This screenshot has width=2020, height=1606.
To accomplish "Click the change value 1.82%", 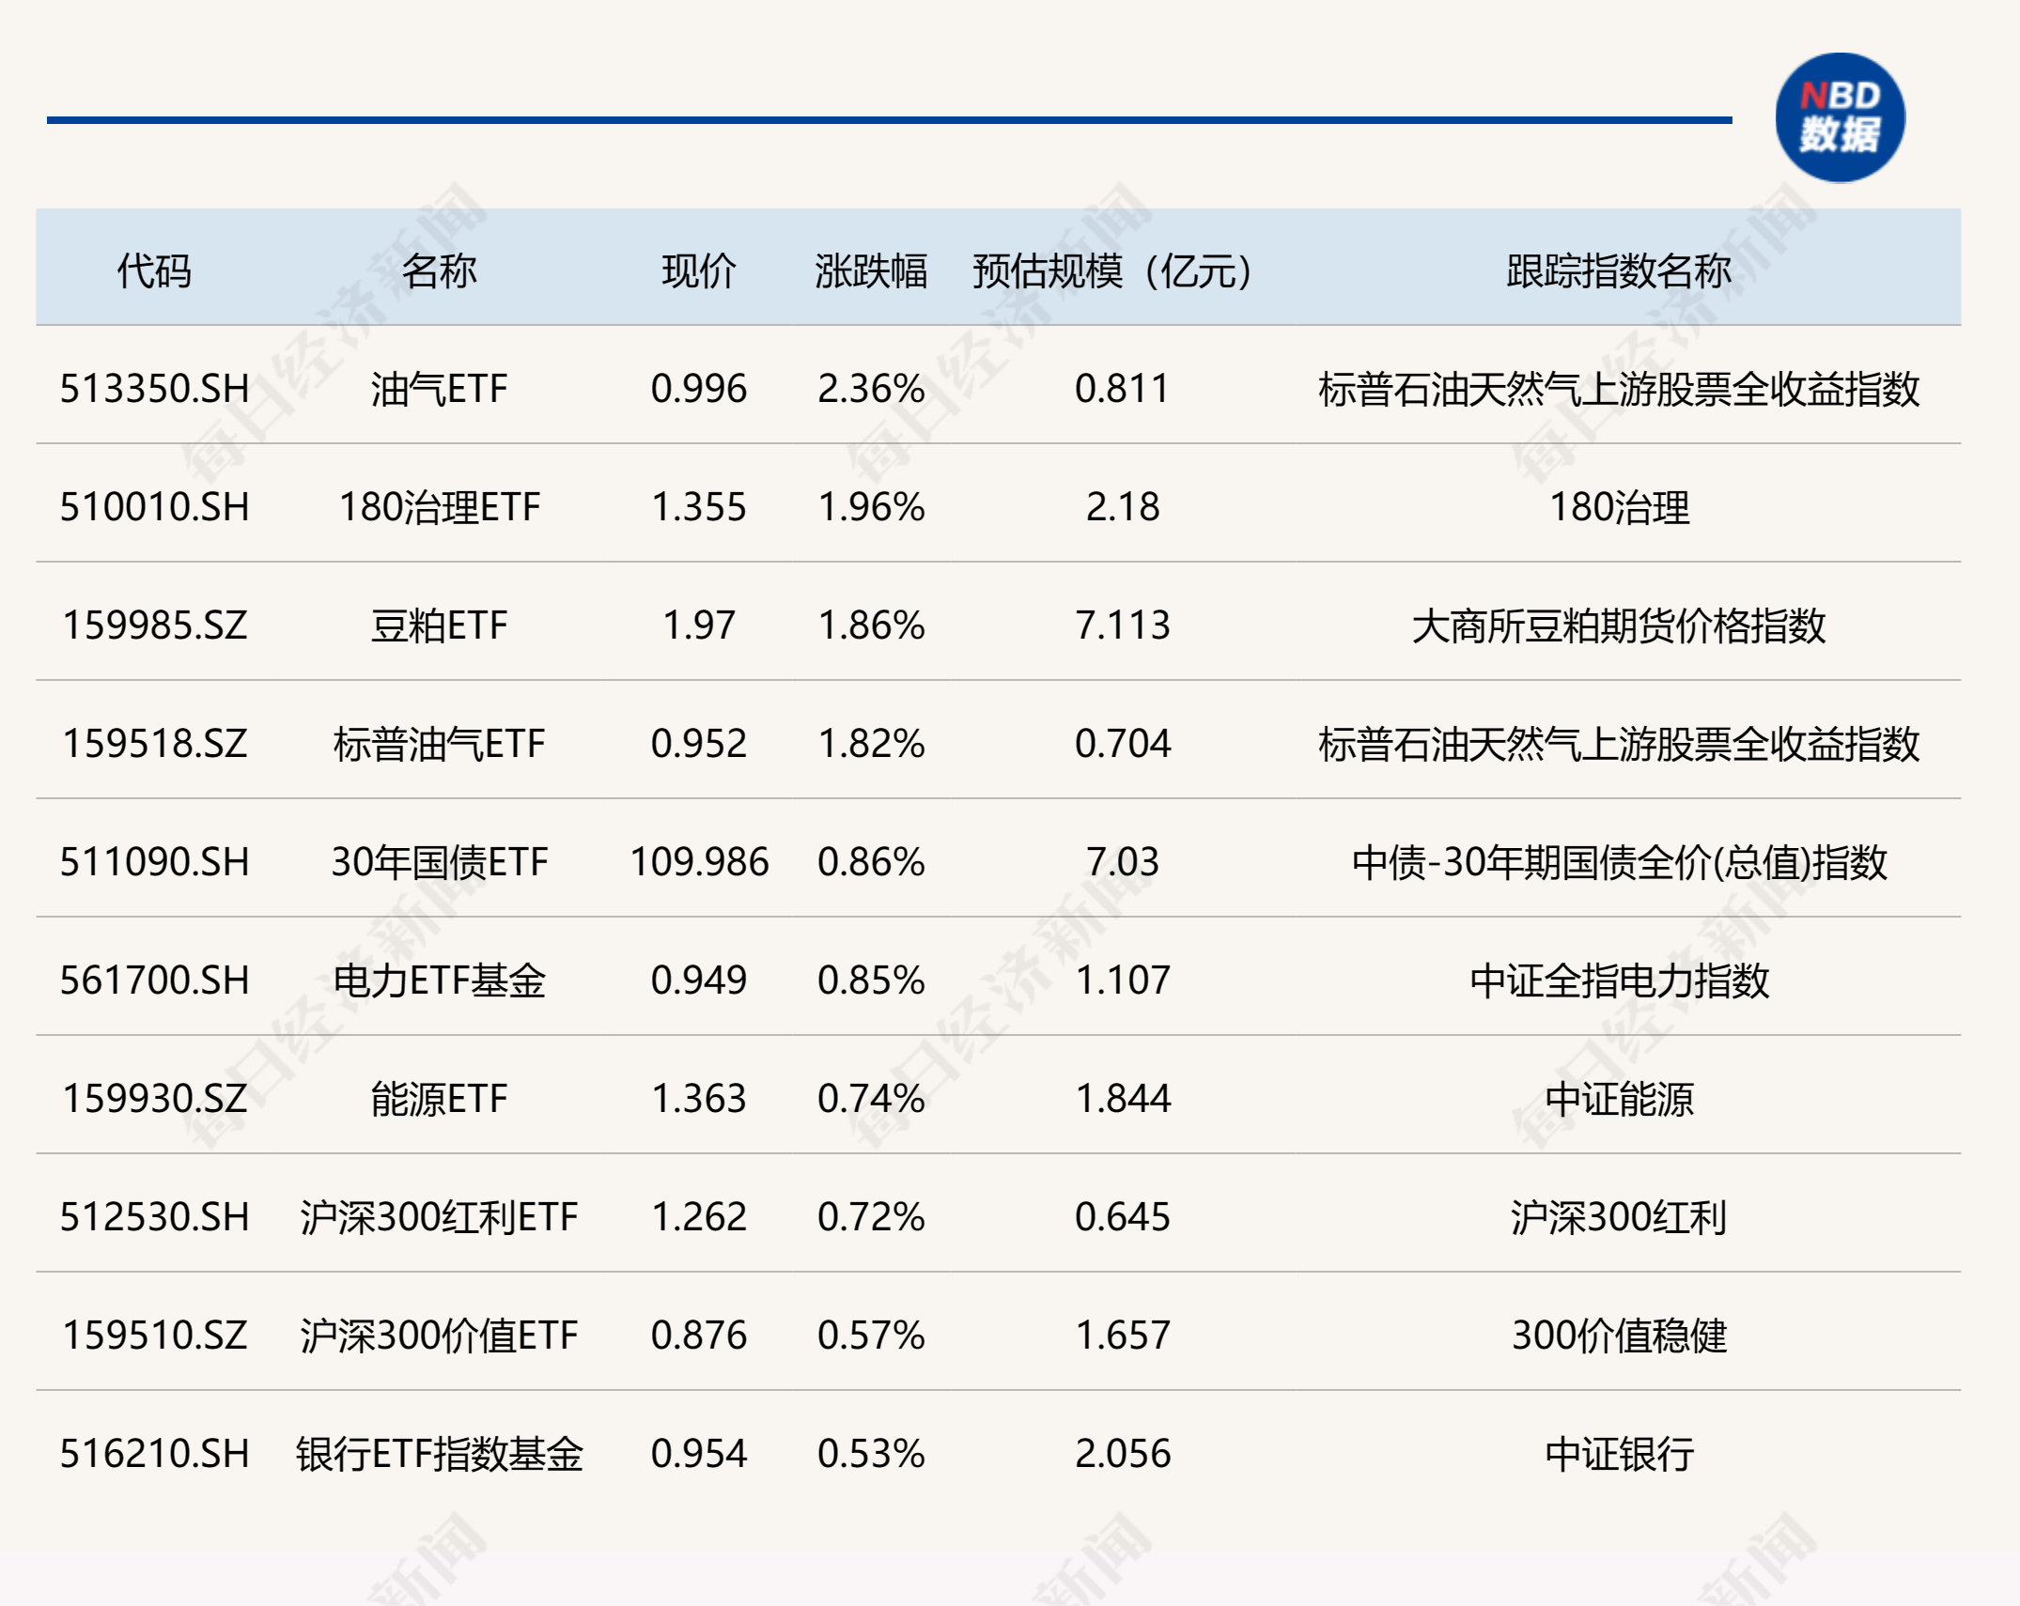I will (x=871, y=744).
